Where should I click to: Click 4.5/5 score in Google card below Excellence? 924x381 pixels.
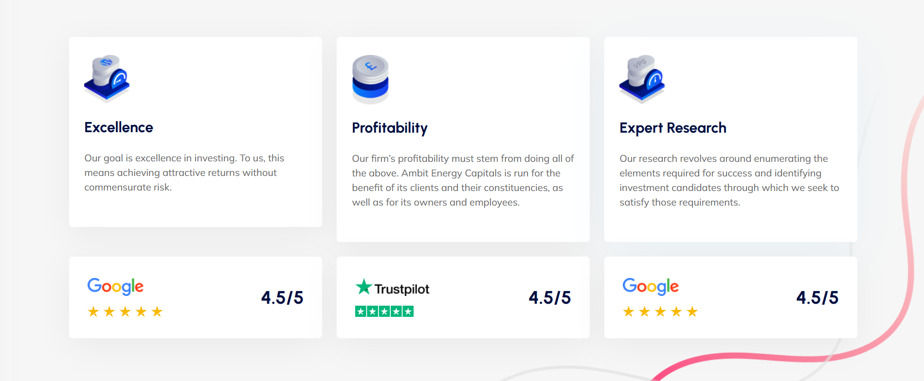(x=282, y=297)
